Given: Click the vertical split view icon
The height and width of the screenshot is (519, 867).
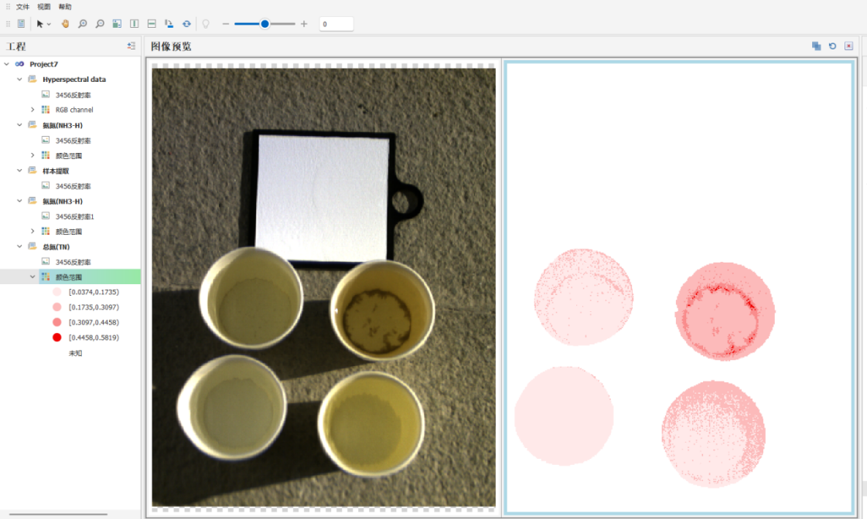Looking at the screenshot, I should (135, 24).
